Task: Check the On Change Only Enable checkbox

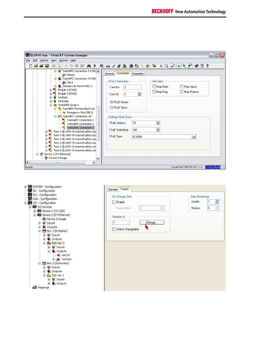Action: pyautogui.click(x=114, y=202)
